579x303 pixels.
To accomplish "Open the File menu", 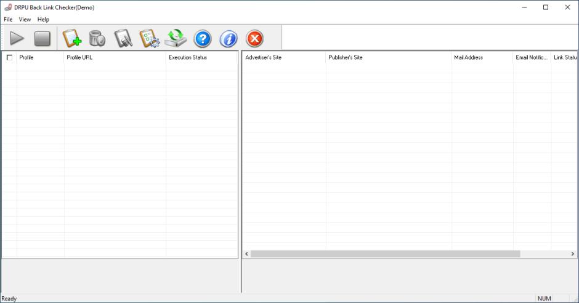I will [x=8, y=19].
